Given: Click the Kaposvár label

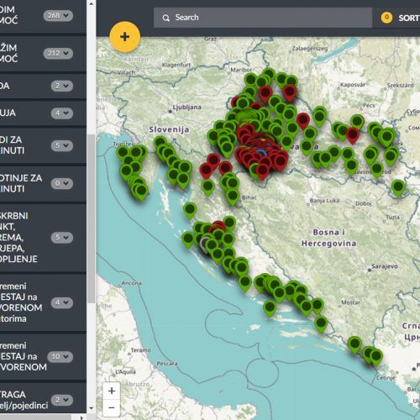Looking at the screenshot, I should point(353,85).
